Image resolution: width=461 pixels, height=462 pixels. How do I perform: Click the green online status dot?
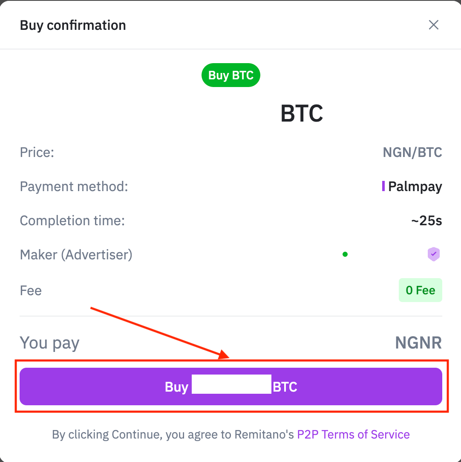[x=345, y=254]
